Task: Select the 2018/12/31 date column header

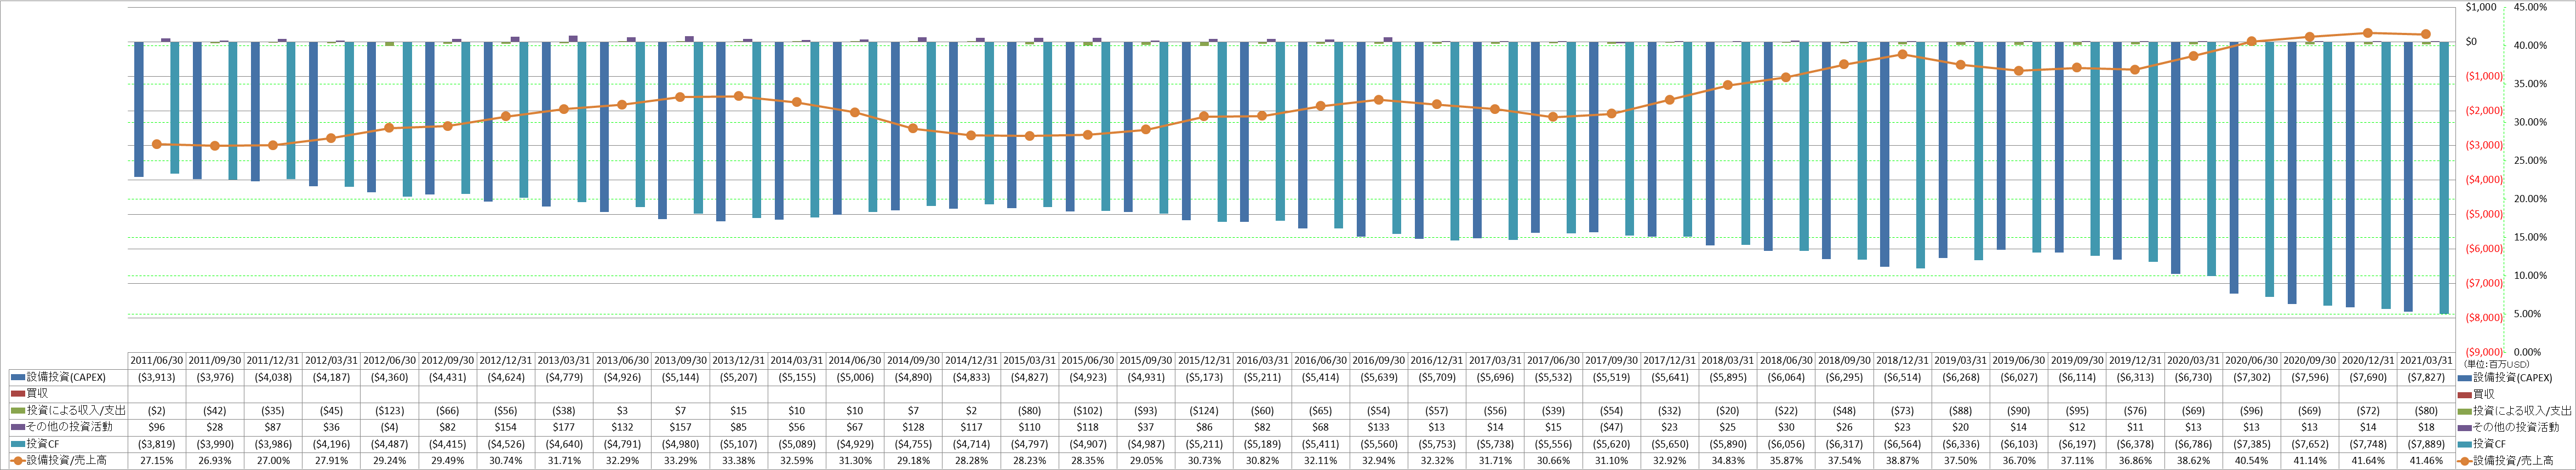Action: pyautogui.click(x=1902, y=361)
